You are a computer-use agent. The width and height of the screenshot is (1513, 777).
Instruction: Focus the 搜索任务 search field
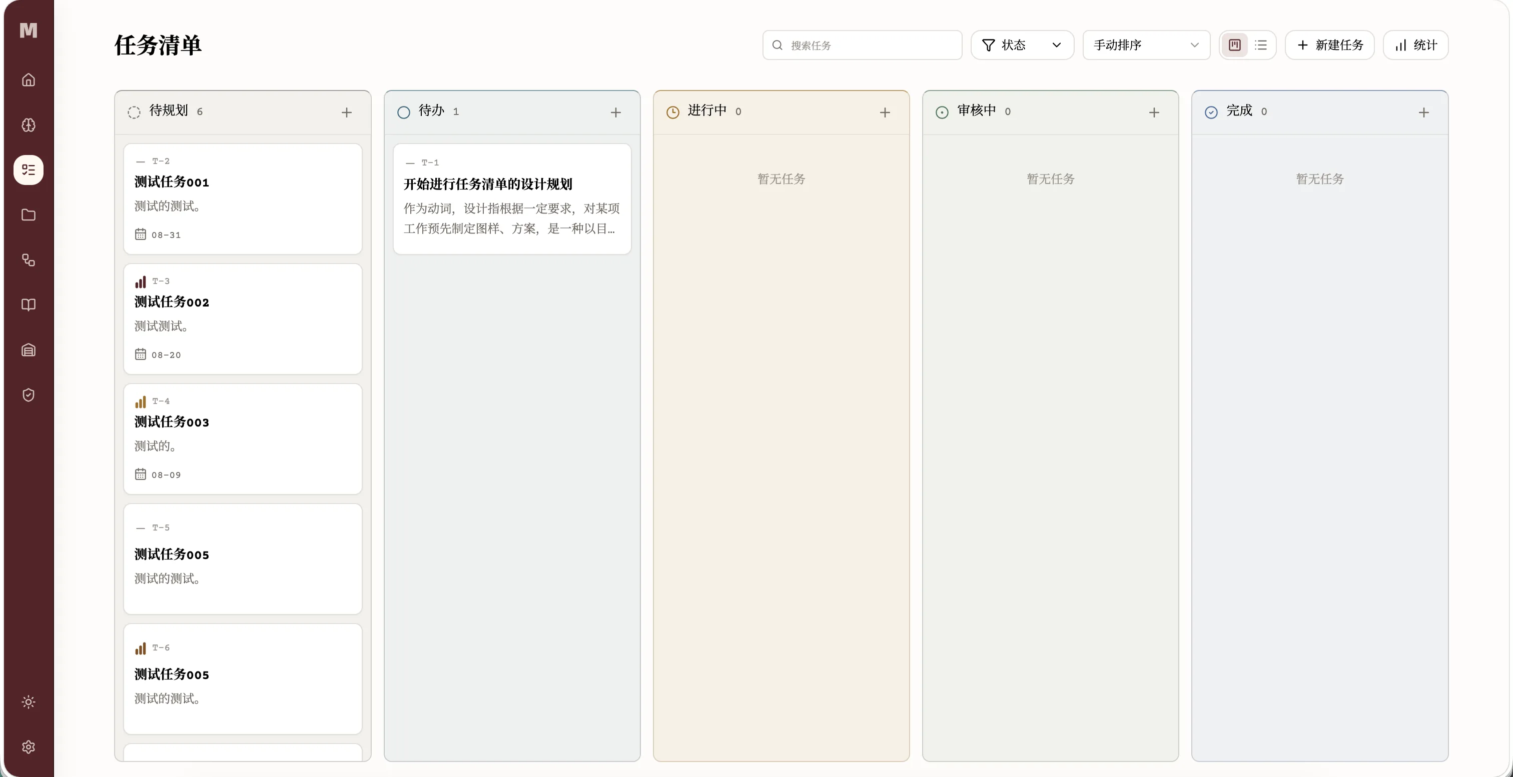[x=862, y=45]
